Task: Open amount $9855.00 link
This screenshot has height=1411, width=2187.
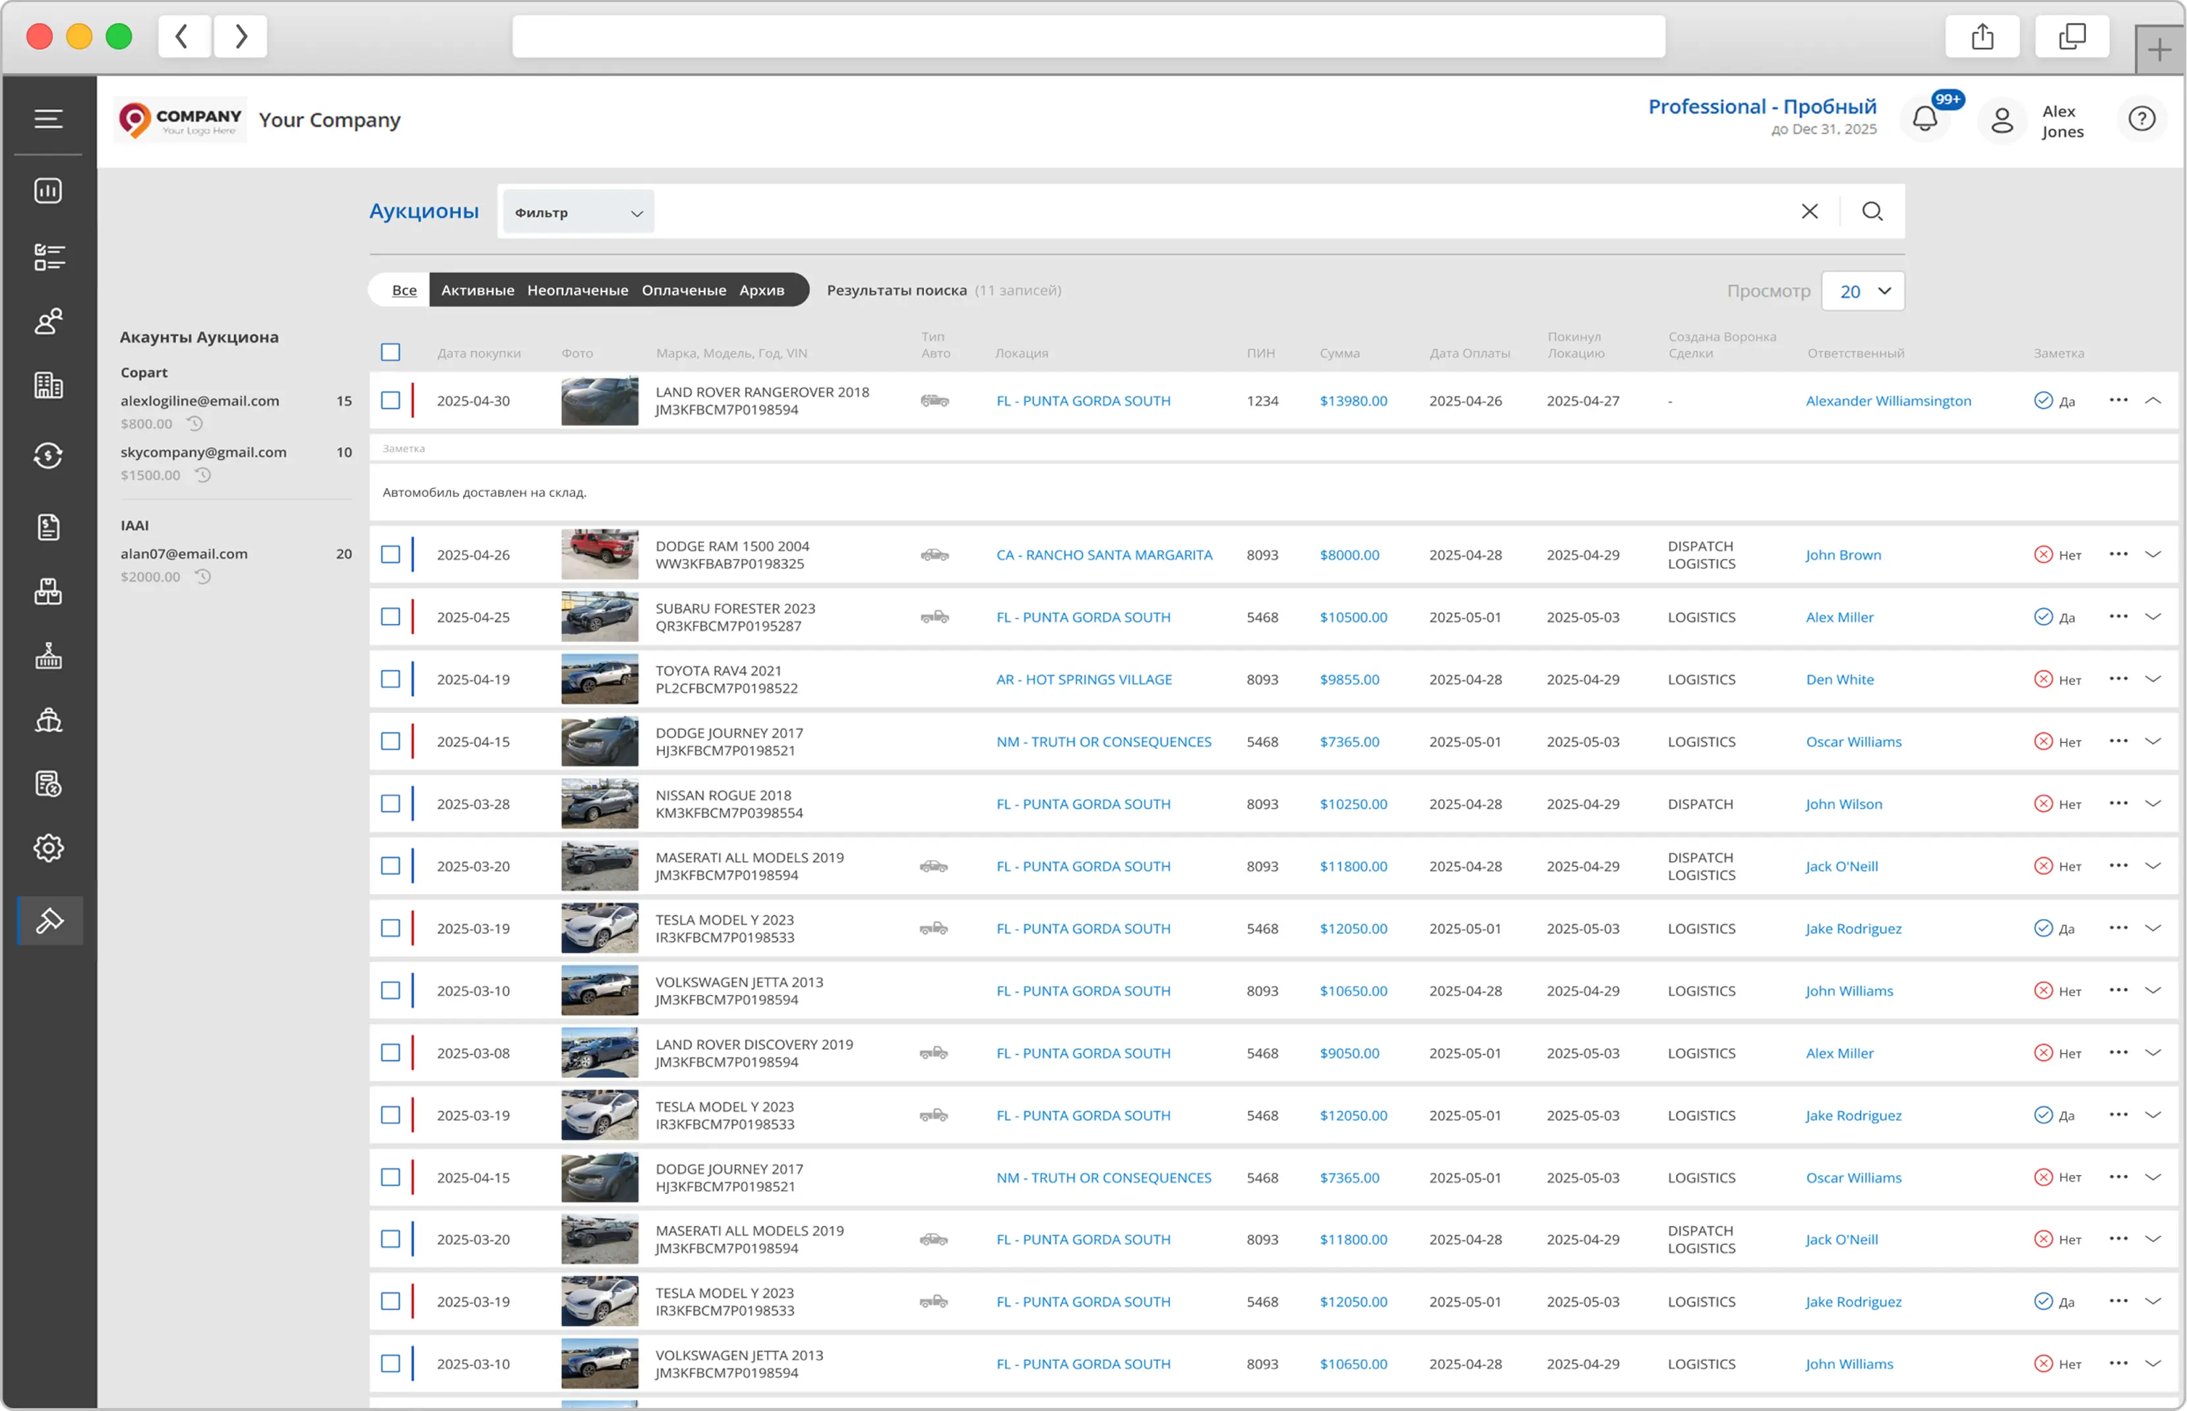Action: pyautogui.click(x=1349, y=679)
